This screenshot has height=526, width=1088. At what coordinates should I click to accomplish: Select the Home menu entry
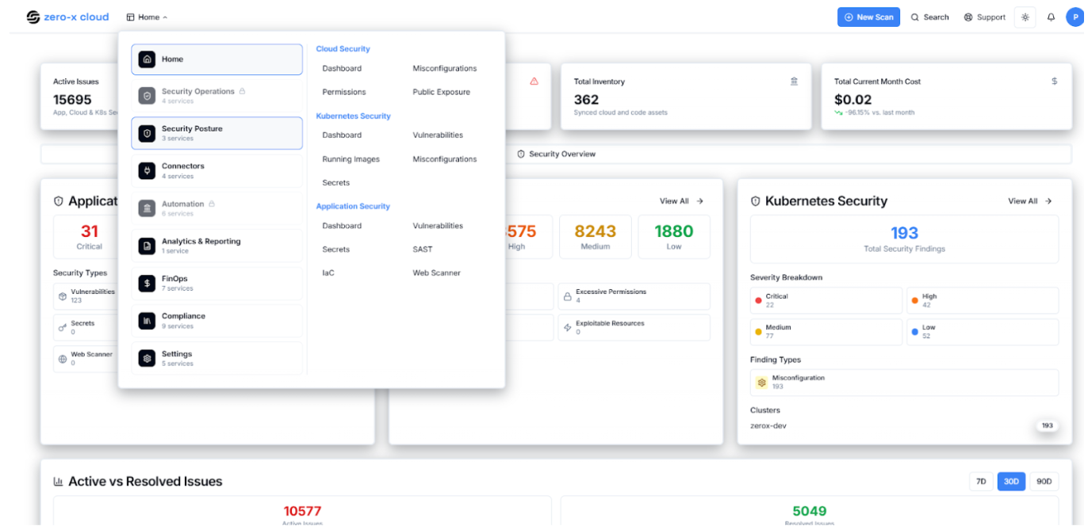(216, 59)
